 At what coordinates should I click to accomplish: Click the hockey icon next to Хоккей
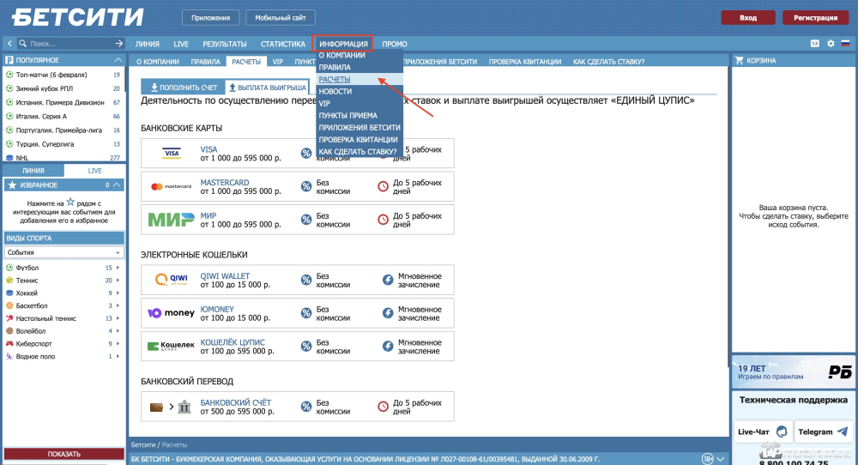click(x=9, y=293)
